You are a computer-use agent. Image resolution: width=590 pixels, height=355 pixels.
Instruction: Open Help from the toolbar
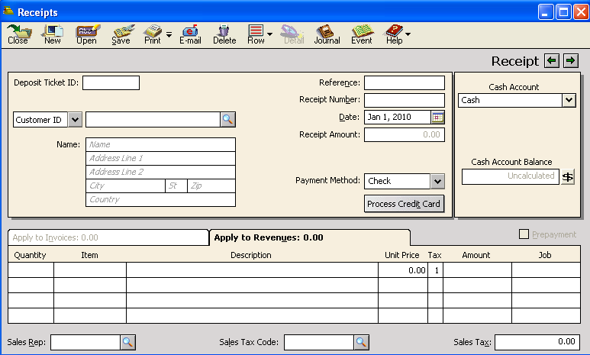[394, 34]
